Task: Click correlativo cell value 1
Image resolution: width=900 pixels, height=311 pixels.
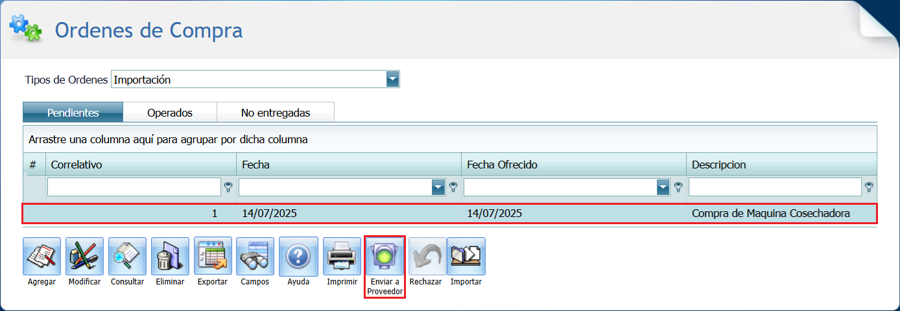Action: 215,213
